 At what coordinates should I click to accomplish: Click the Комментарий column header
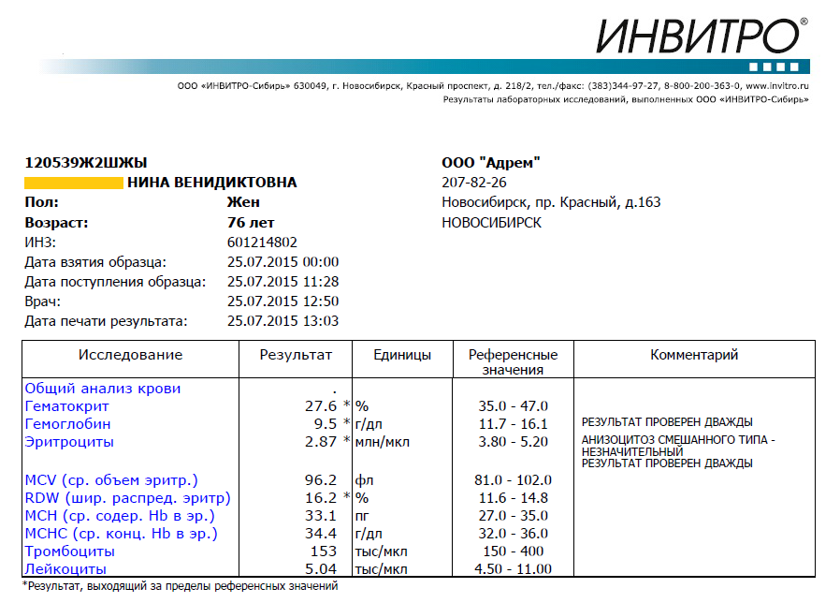pyautogui.click(x=694, y=355)
